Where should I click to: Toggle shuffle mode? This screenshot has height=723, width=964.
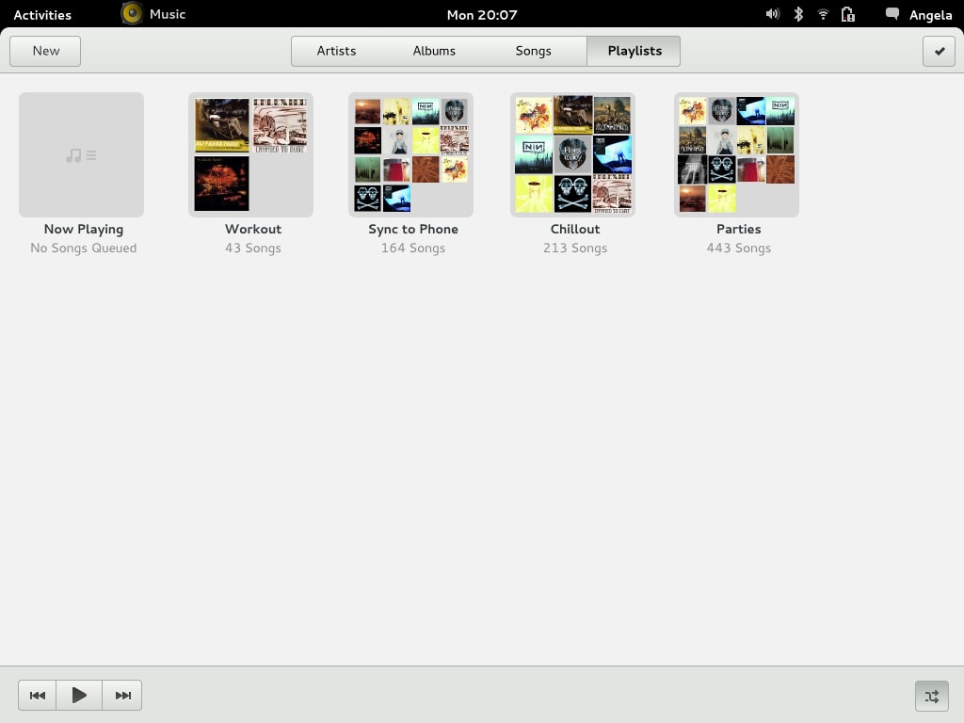point(931,696)
